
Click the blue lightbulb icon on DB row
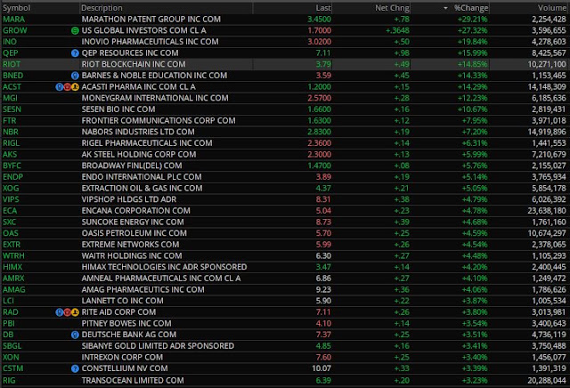point(75,335)
